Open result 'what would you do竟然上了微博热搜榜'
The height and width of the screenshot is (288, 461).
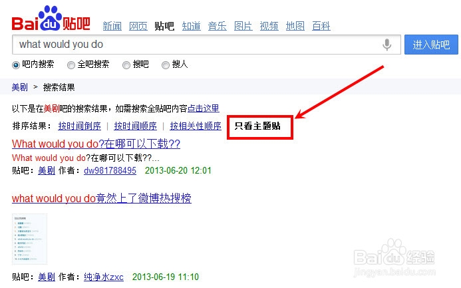click(x=102, y=198)
